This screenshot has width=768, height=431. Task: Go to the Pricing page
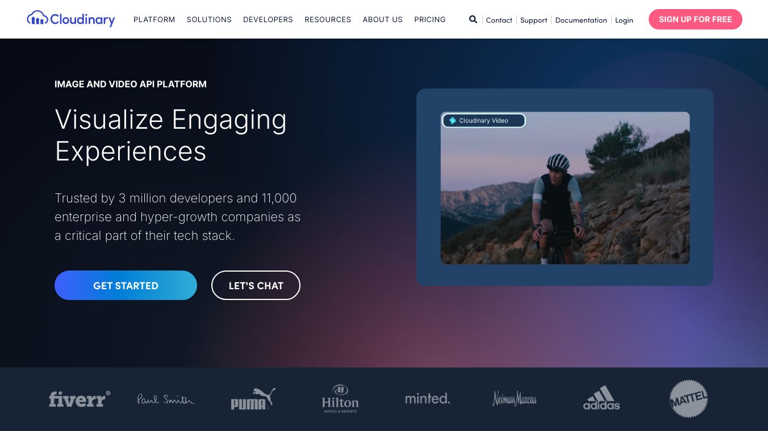tap(430, 19)
